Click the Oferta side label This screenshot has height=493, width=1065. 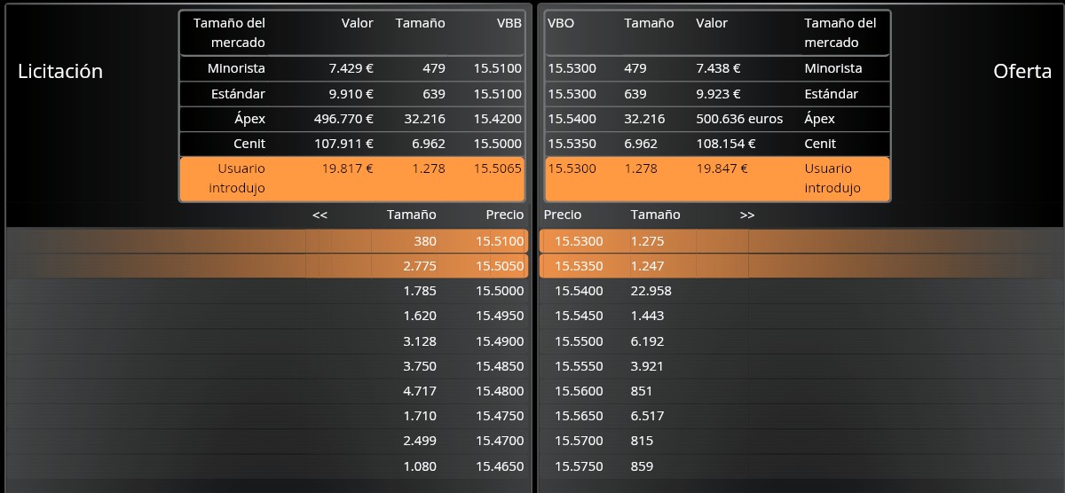pos(1022,72)
